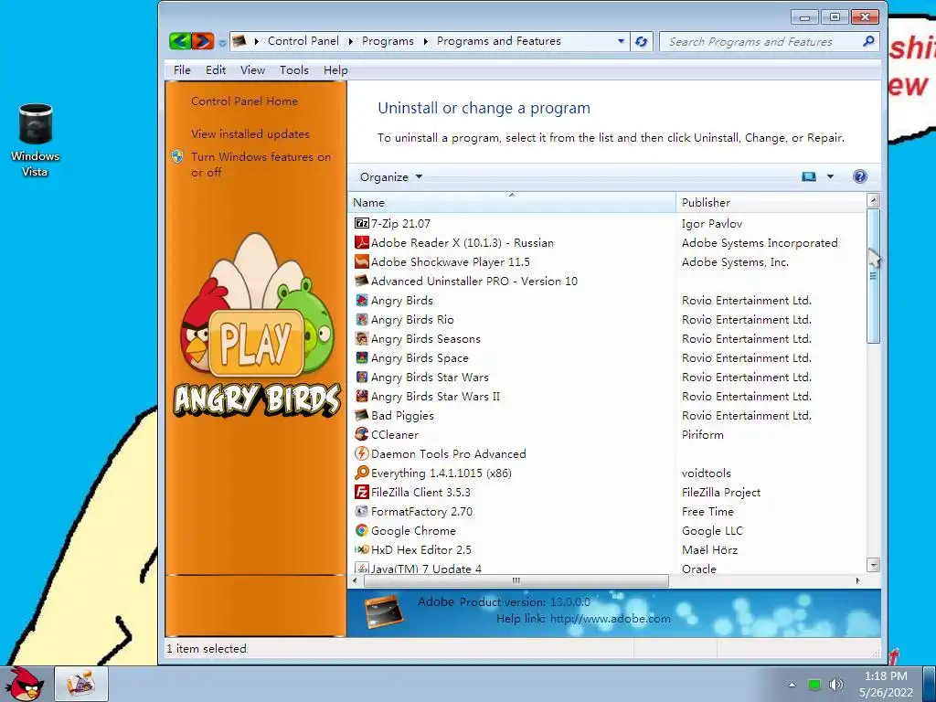Open the help question mark icon

(859, 176)
